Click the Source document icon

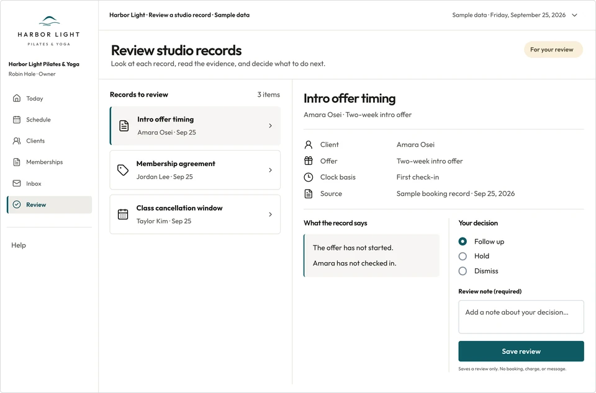tap(309, 193)
